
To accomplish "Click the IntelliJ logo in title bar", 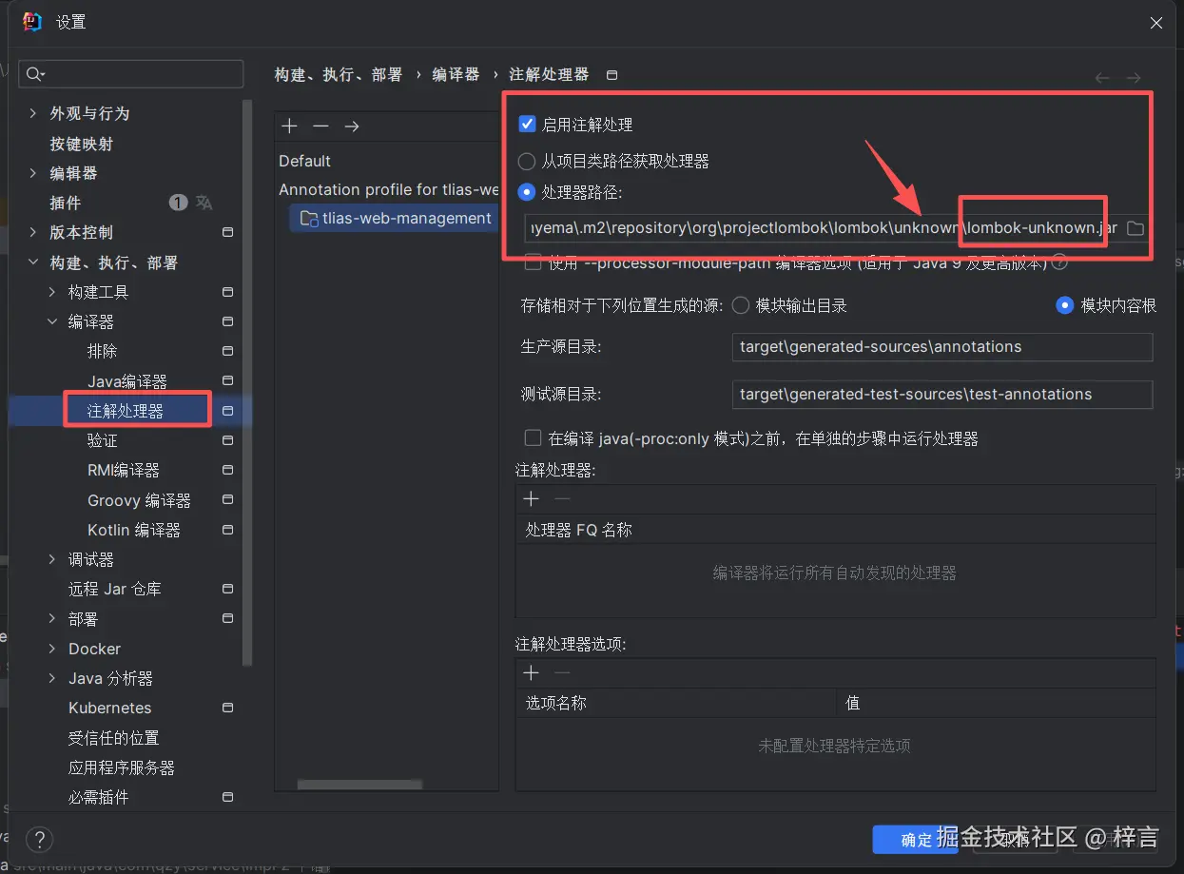I will 32,22.
